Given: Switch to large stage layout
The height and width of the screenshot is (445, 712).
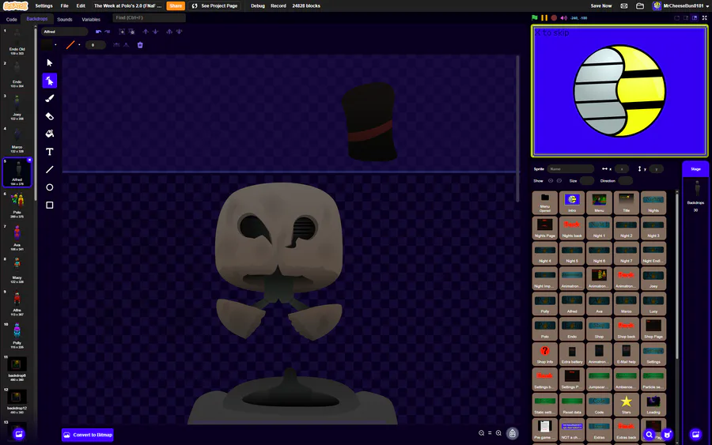Looking at the screenshot, I should 695,17.
